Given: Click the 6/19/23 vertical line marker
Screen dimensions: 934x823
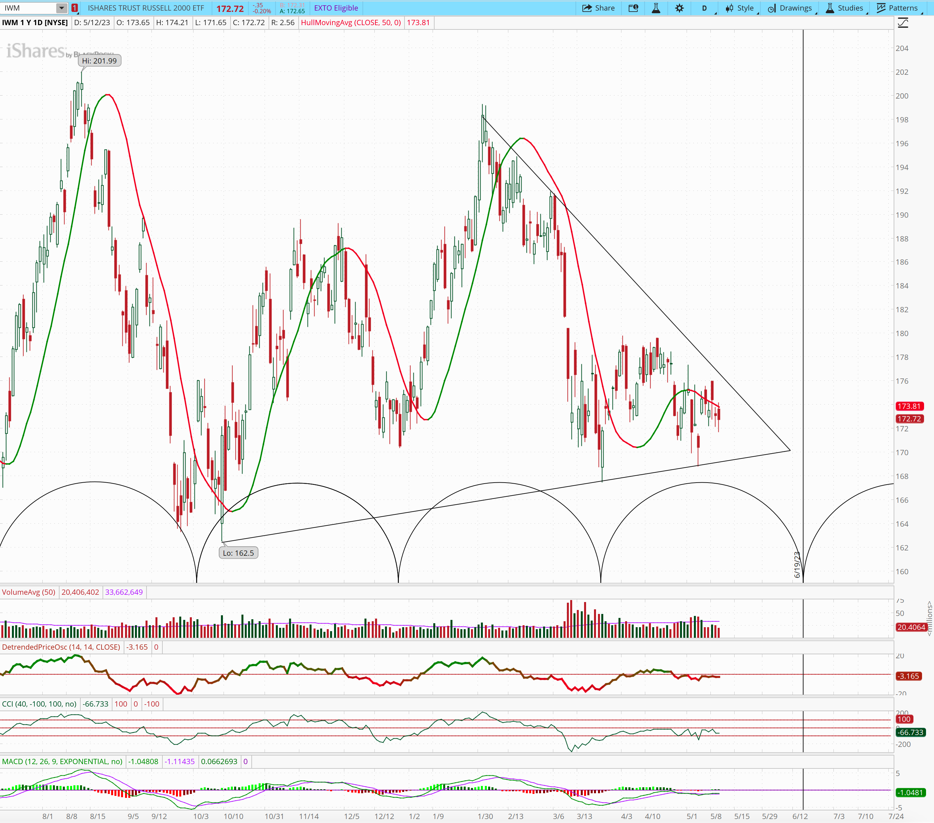Looking at the screenshot, I should click(797, 564).
